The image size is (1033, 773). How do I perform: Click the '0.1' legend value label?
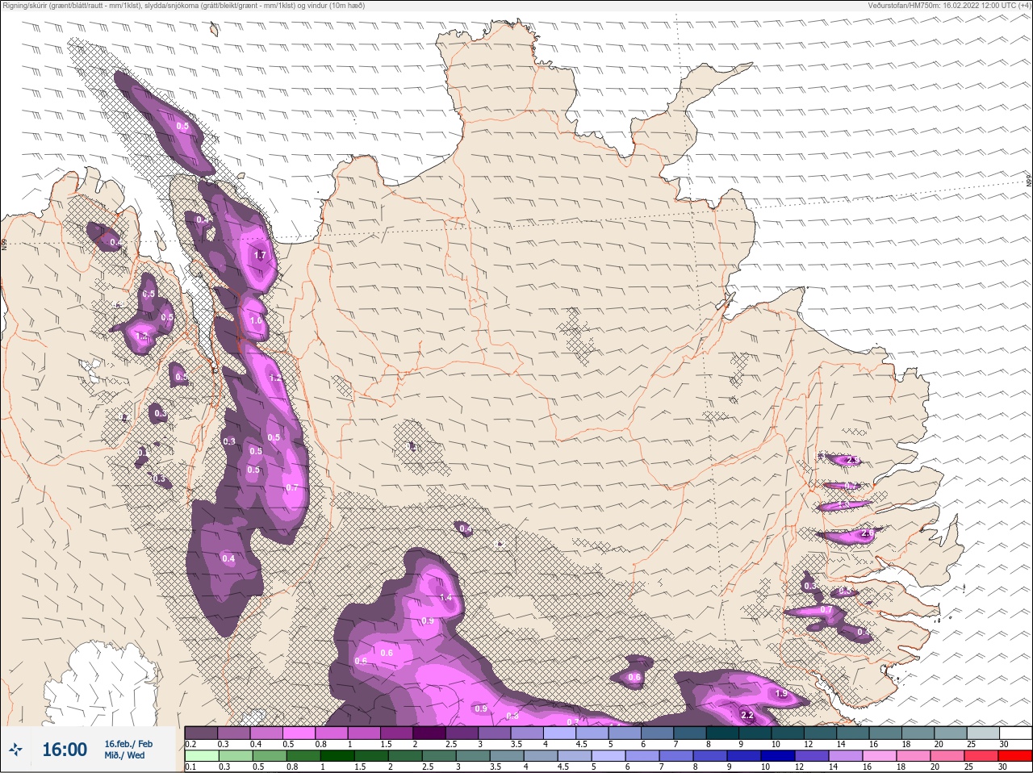(190, 767)
